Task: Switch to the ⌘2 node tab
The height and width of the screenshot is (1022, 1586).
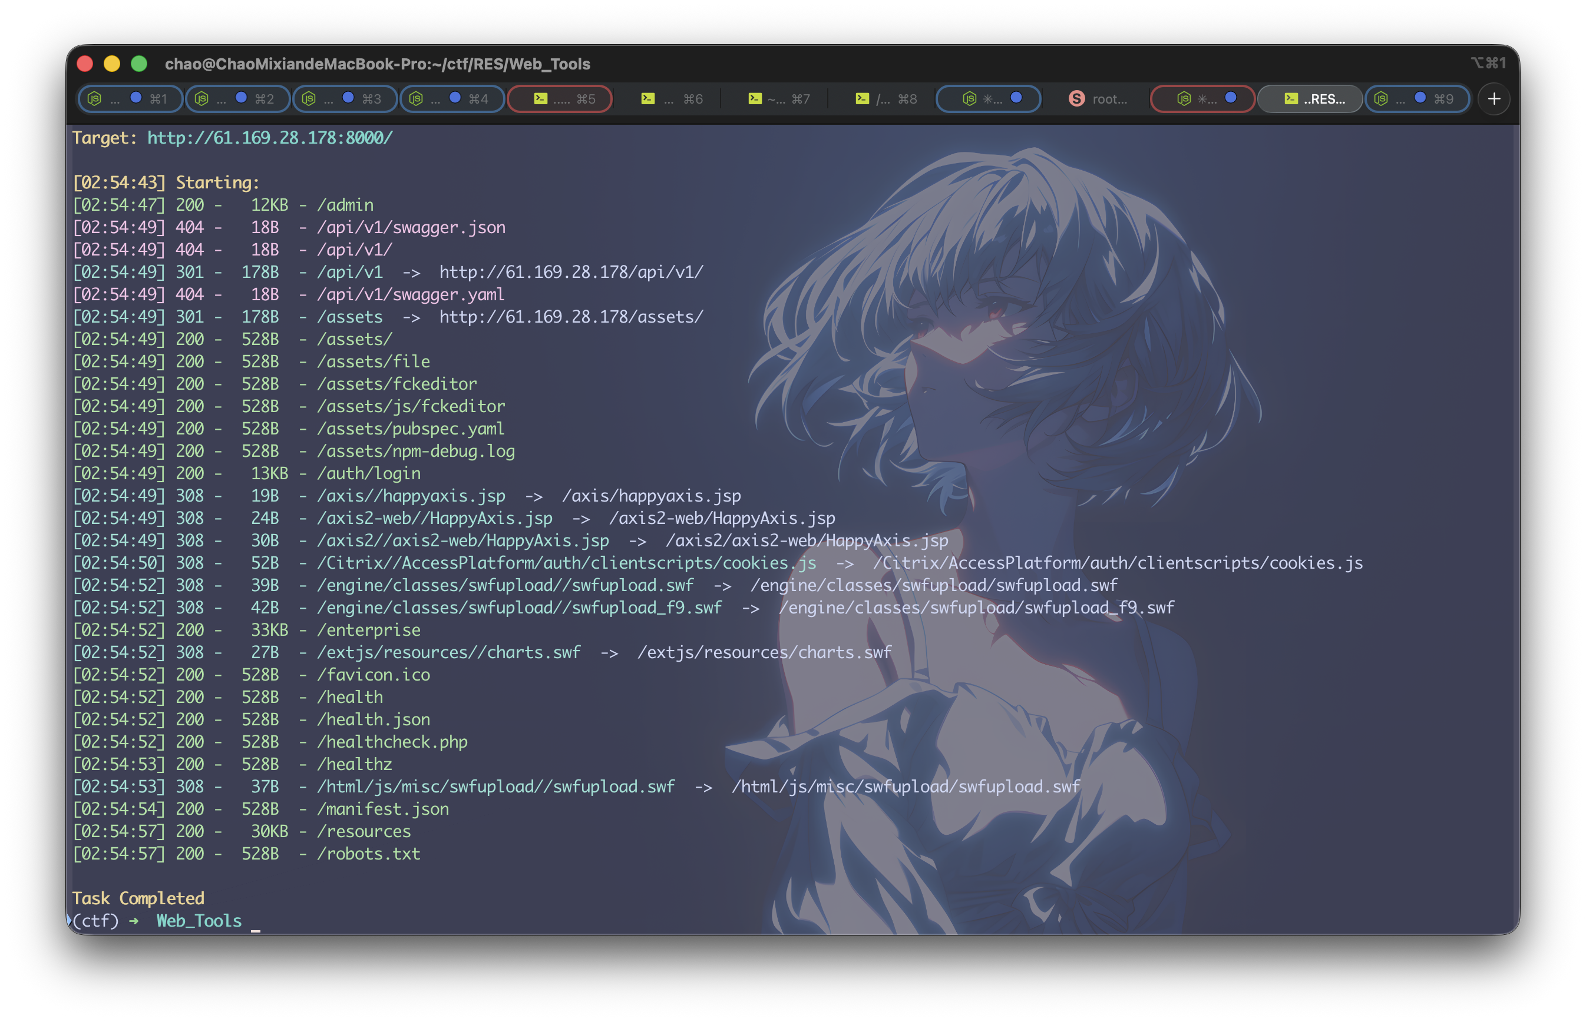Action: [236, 99]
